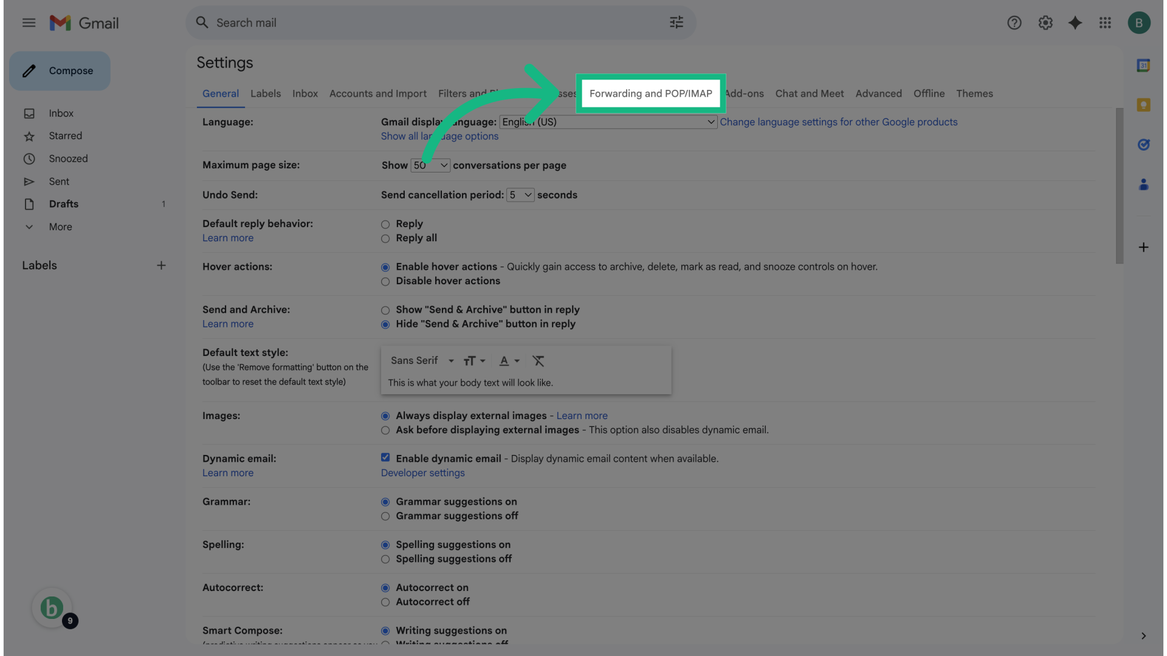Image resolution: width=1167 pixels, height=656 pixels.
Task: Click Learn more beside external images
Action: tap(582, 416)
